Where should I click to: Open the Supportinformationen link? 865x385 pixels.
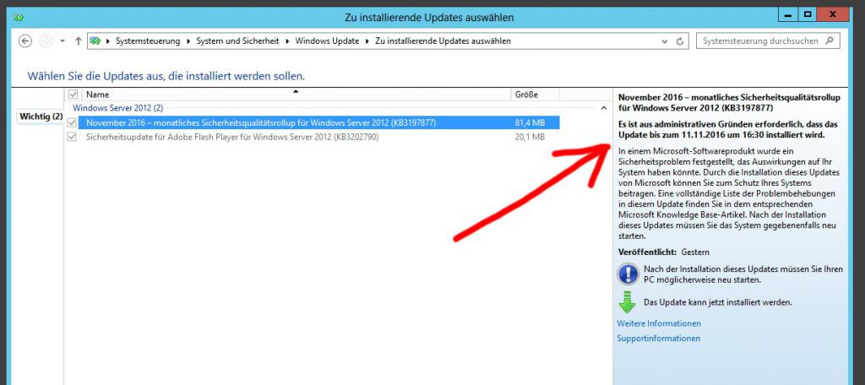(x=658, y=338)
